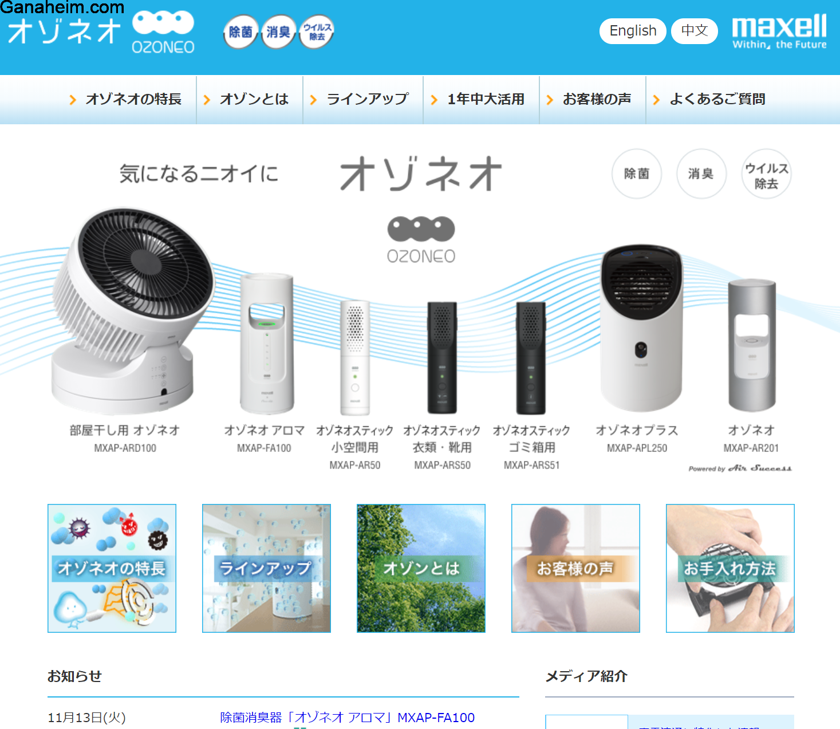
Task: Open the オゾネオの特長 menu item
Action: [133, 100]
